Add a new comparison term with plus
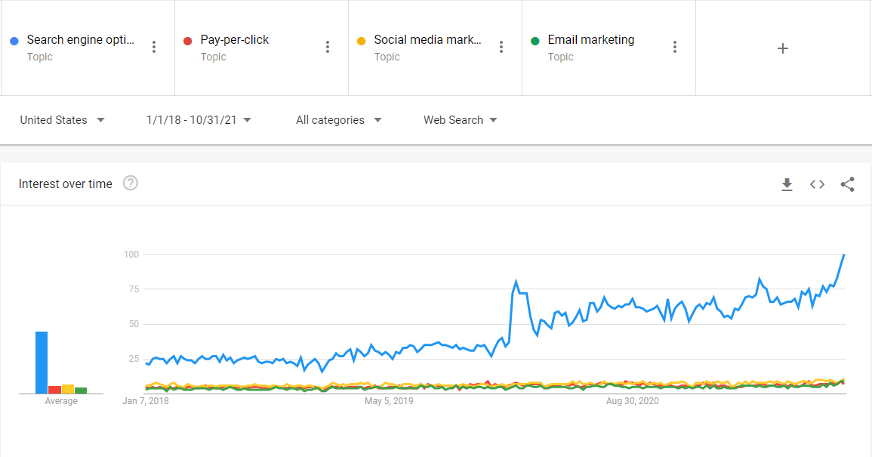Viewport: 872px width, 457px height. 783,48
